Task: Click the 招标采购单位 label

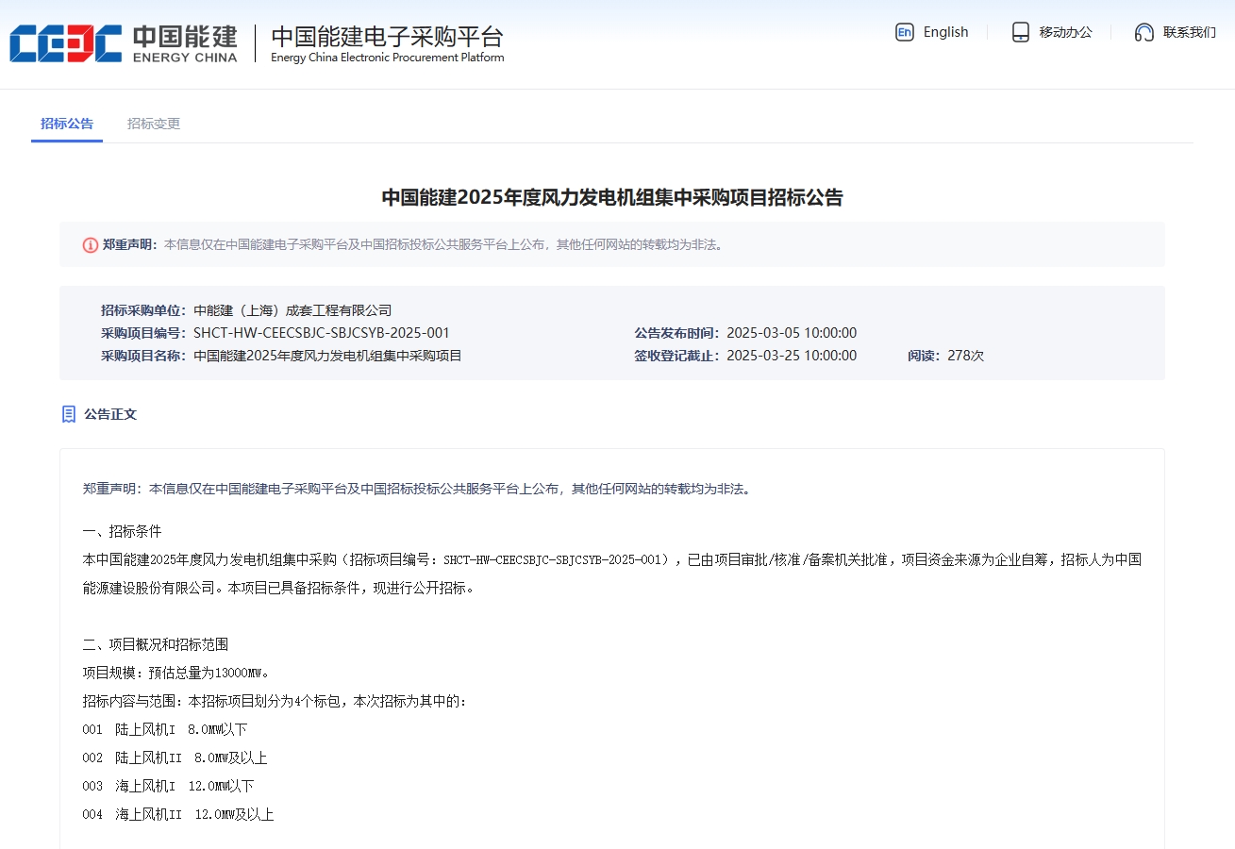Action: pyautogui.click(x=144, y=310)
